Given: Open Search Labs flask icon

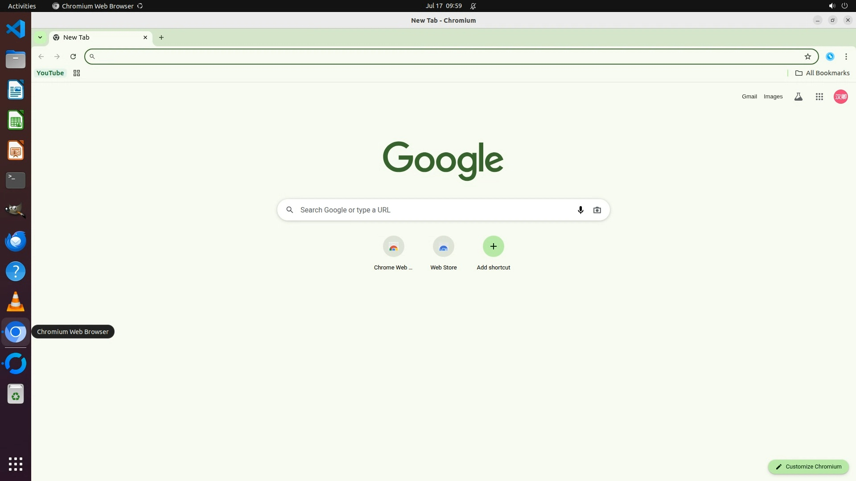Looking at the screenshot, I should click(798, 97).
